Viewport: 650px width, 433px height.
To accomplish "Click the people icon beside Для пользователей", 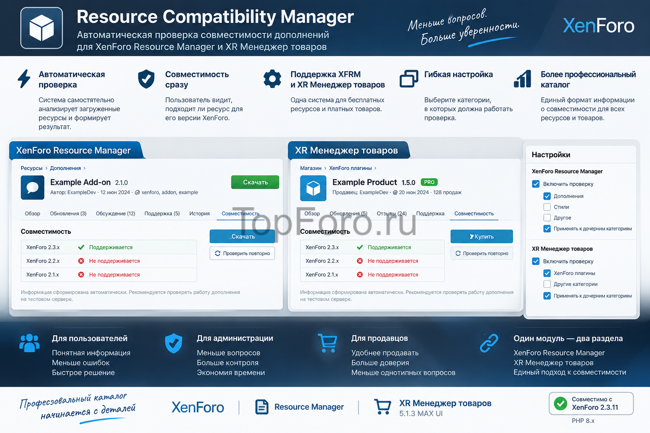I will point(30,343).
